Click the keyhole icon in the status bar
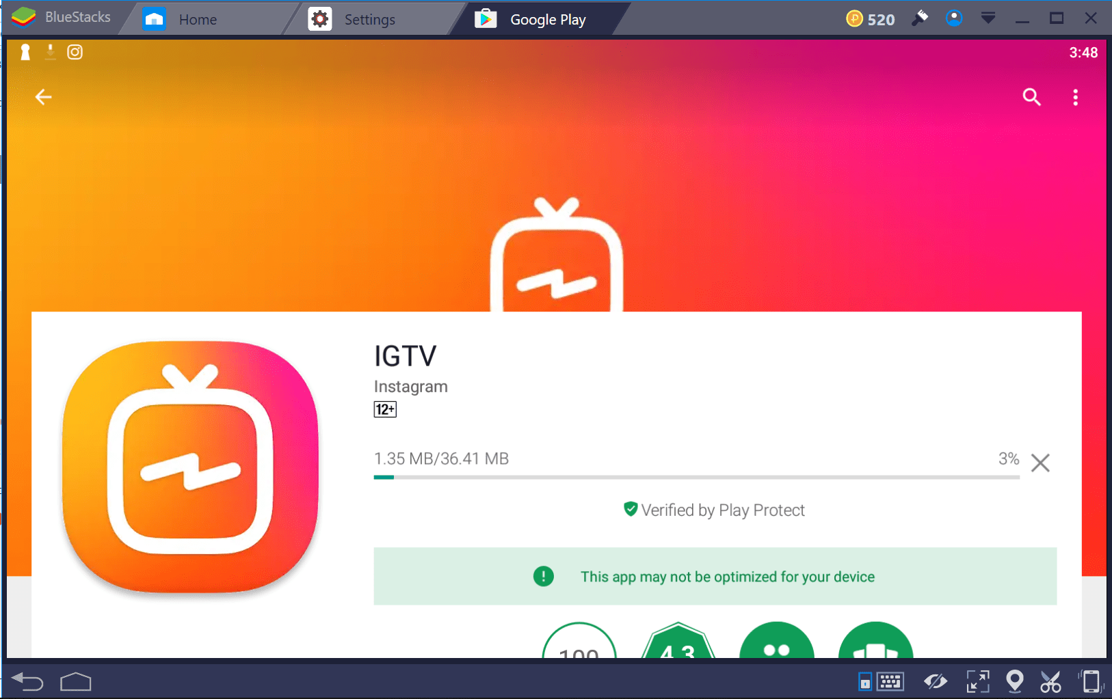This screenshot has width=1112, height=699. [25, 52]
